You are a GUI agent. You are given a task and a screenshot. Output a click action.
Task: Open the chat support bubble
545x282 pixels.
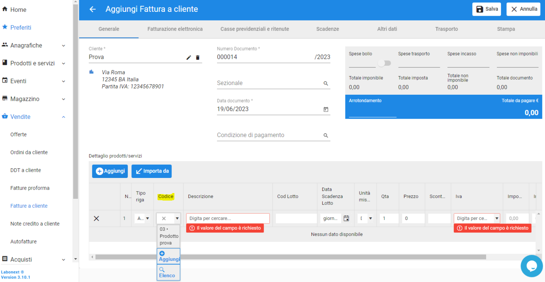[x=531, y=266]
